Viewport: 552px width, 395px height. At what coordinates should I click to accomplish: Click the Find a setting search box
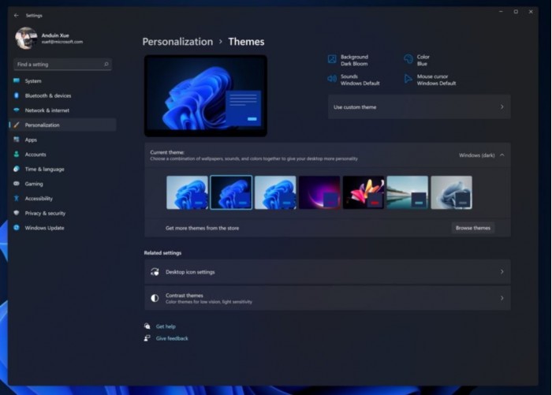coord(57,64)
